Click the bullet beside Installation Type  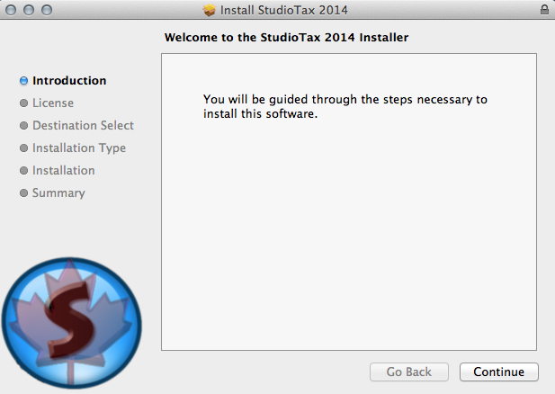point(23,148)
